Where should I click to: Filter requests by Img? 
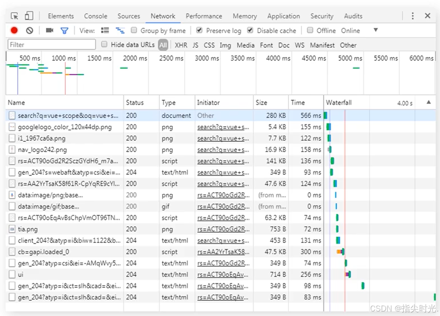click(225, 45)
